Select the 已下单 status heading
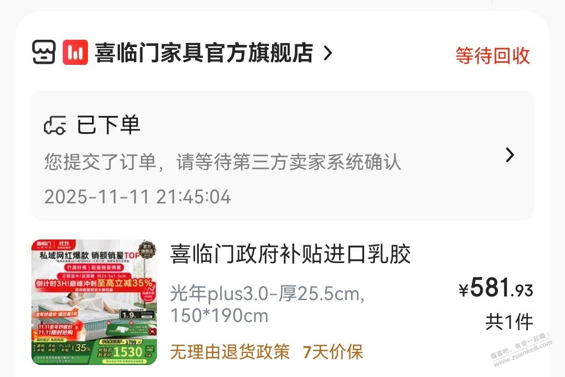The width and height of the screenshot is (565, 377). pos(108,125)
